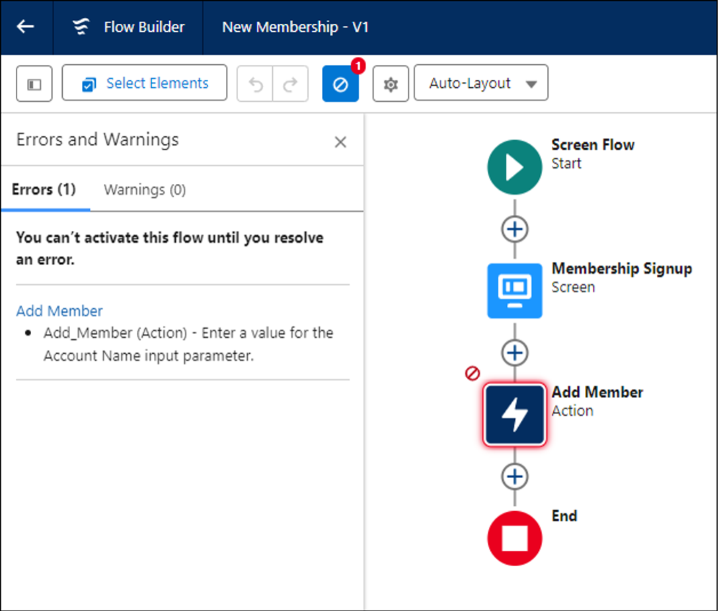Click the New Membership - V1 title
The image size is (719, 611).
pyautogui.click(x=295, y=27)
